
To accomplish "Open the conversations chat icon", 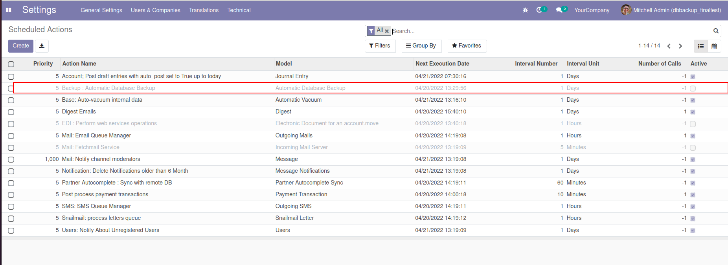I will click(559, 10).
